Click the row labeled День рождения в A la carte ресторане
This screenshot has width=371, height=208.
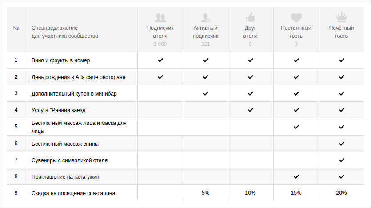click(185, 77)
